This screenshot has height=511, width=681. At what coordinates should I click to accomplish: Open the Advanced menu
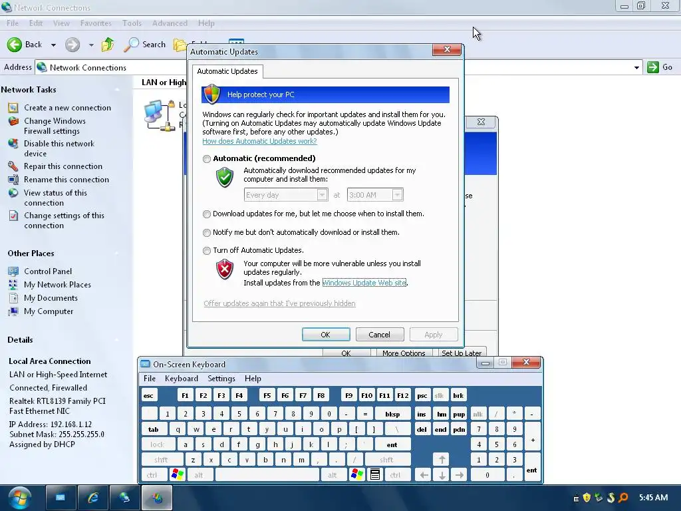coord(170,23)
